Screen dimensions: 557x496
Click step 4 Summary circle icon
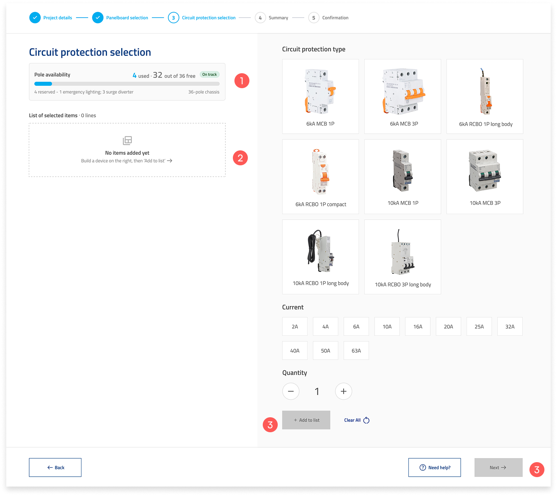coord(260,18)
